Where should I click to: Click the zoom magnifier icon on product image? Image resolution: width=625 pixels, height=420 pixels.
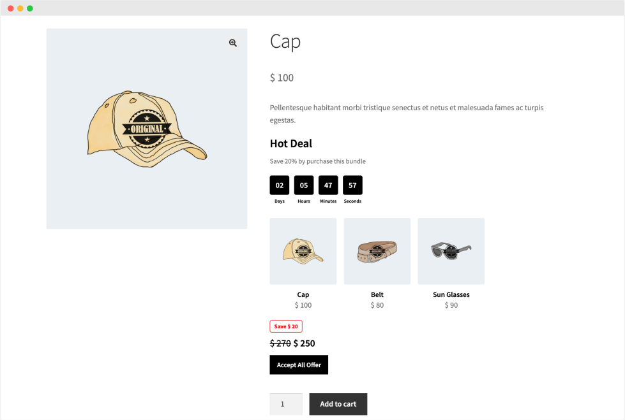click(x=233, y=43)
